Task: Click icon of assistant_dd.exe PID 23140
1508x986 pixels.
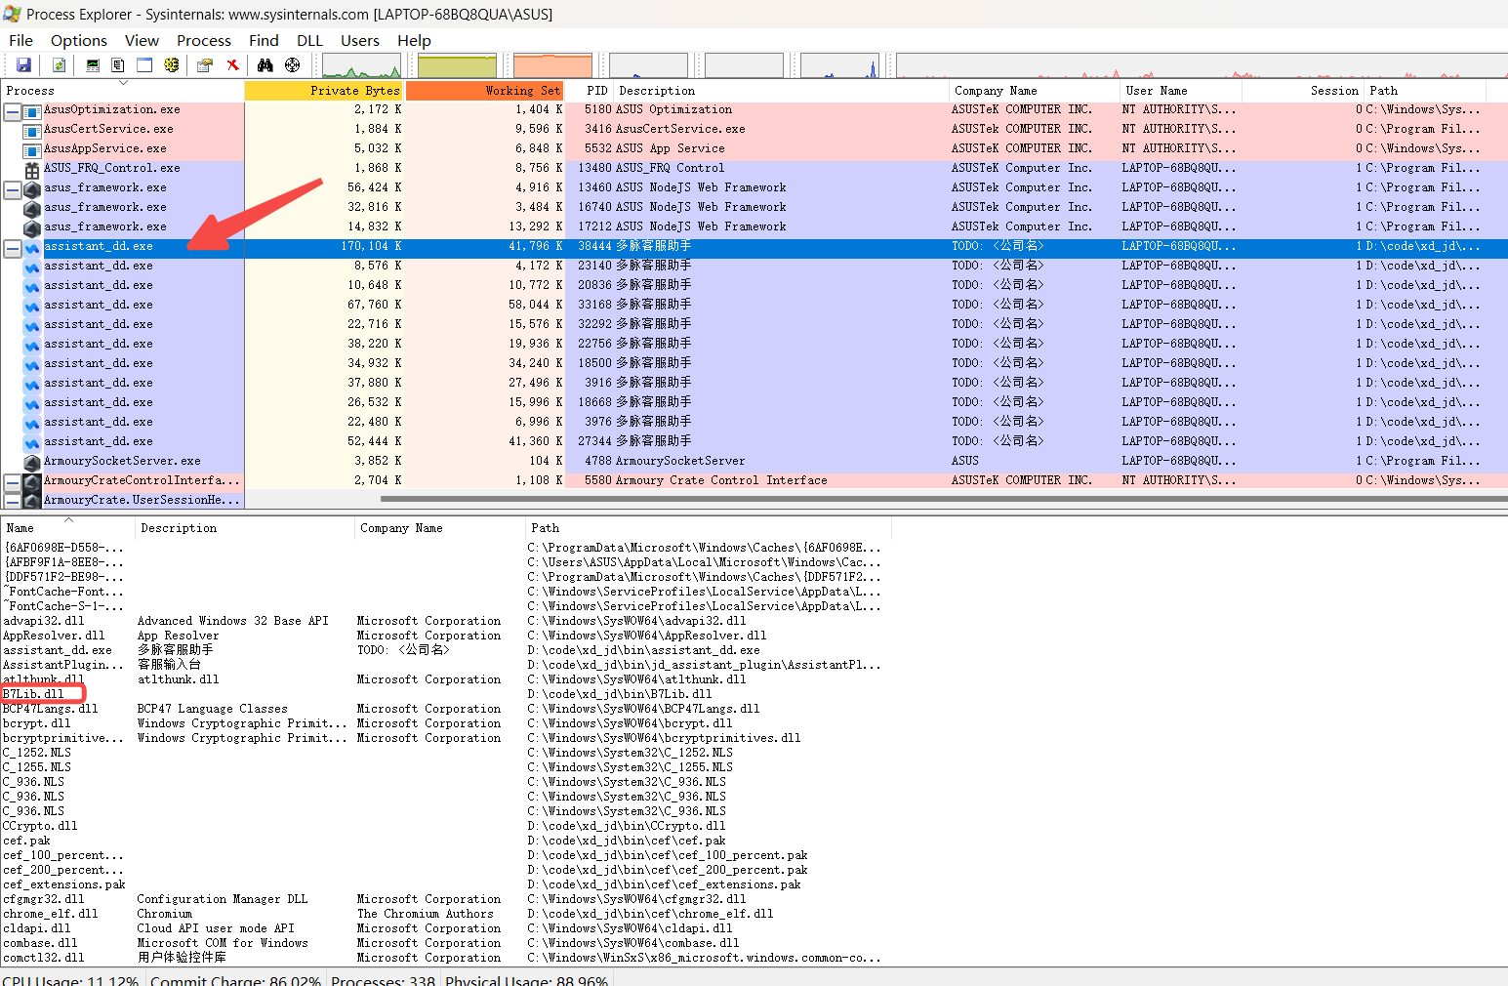Action: [32, 267]
